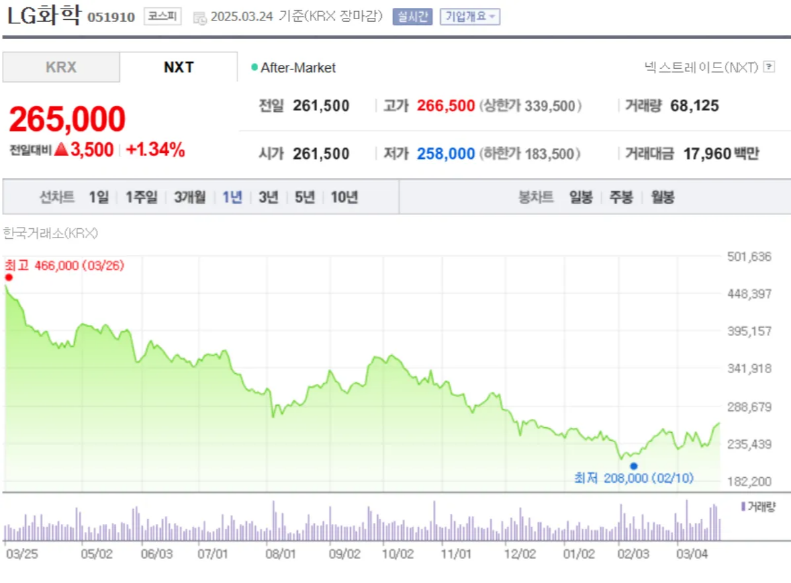Click the 하한가 183,500 lower limit text

[530, 154]
